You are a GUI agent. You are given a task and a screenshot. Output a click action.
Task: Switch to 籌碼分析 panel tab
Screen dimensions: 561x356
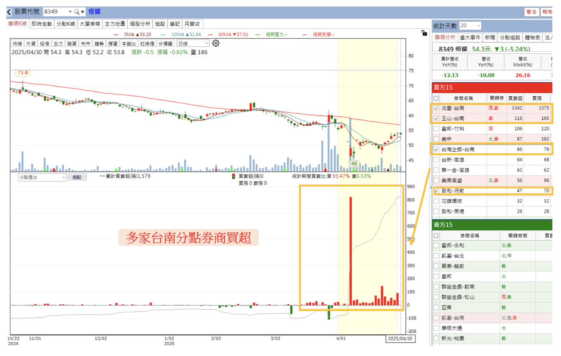445,37
